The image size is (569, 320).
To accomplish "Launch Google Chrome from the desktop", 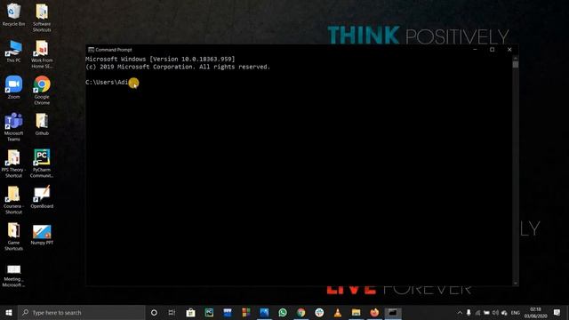I will coord(42,91).
